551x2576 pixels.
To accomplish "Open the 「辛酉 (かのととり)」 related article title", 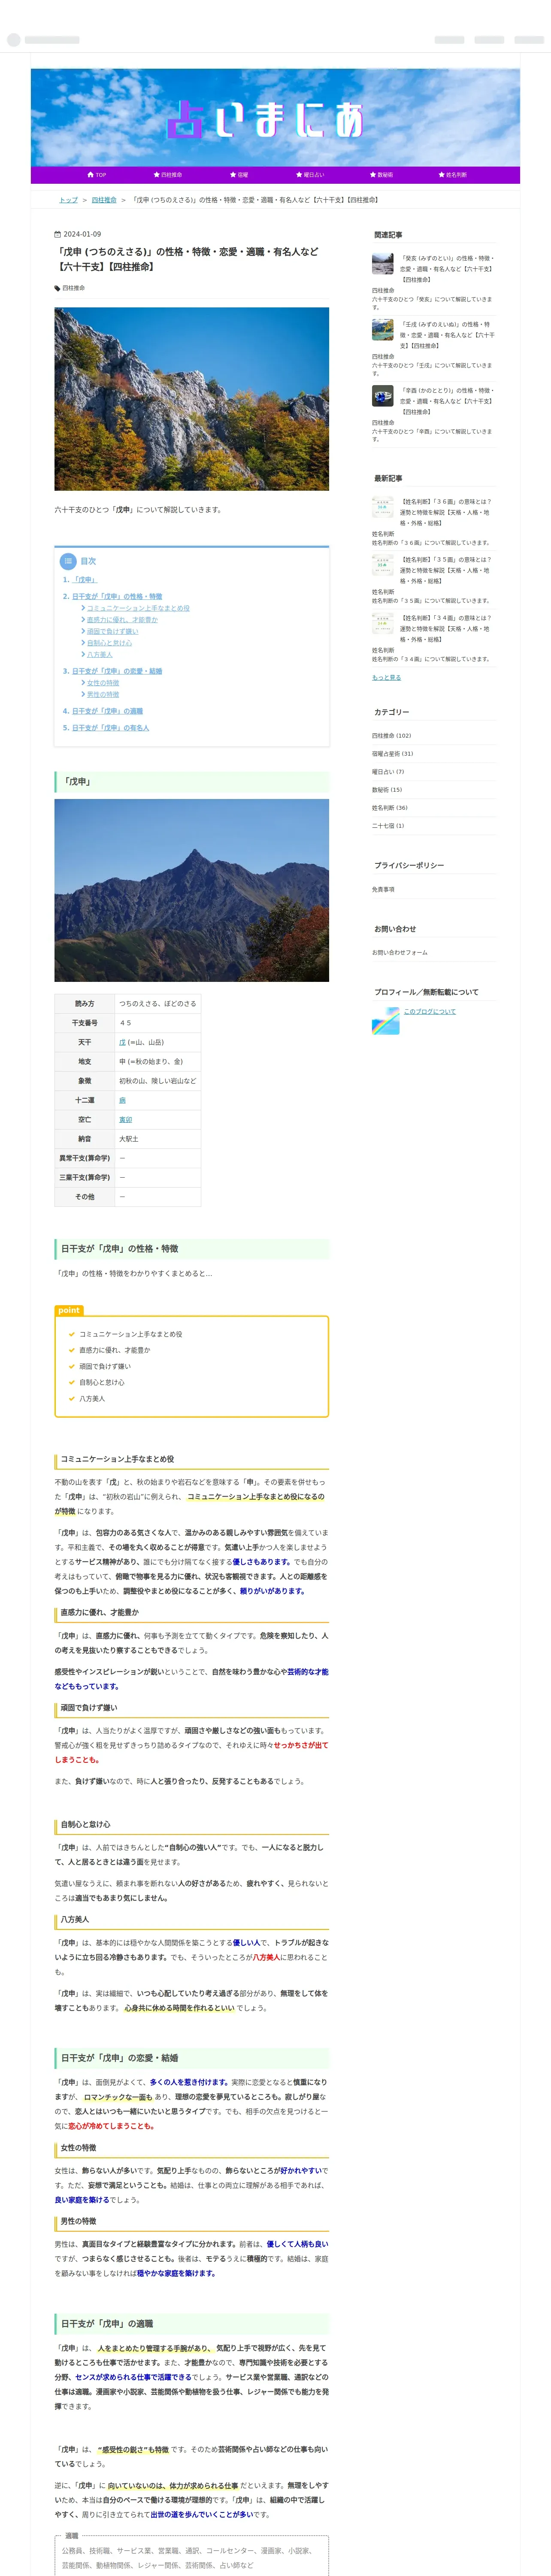I will pos(447,401).
